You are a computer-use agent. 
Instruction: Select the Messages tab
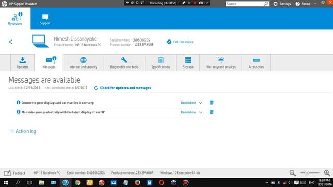click(49, 62)
